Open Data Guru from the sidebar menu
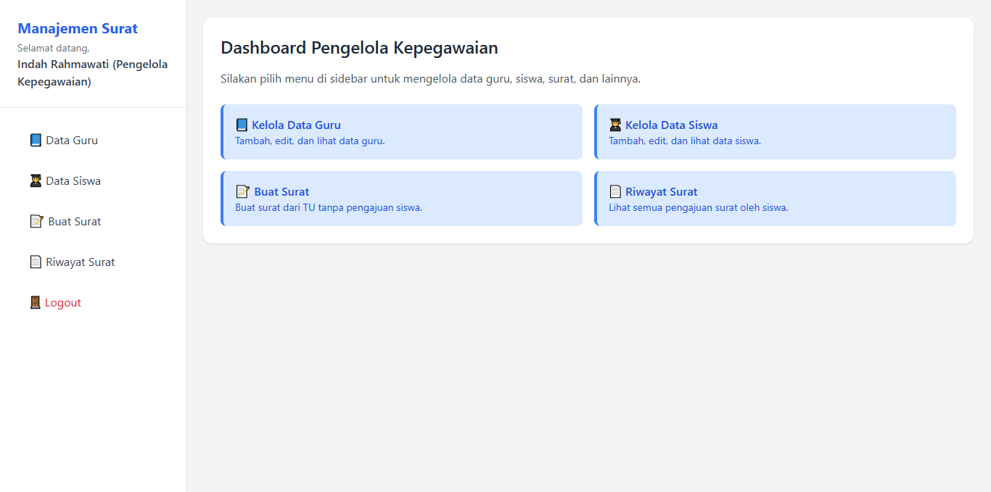The height and width of the screenshot is (492, 991). [x=73, y=140]
